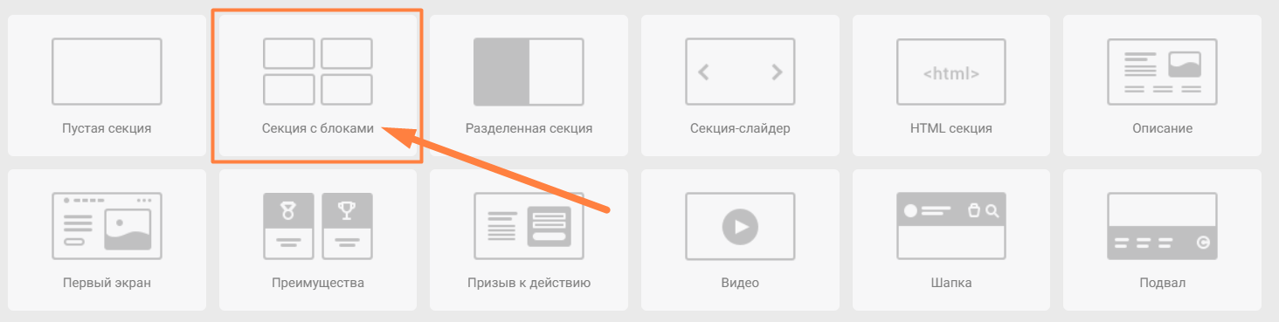
Task: Click the Секция с блоками label
Action: coord(318,128)
